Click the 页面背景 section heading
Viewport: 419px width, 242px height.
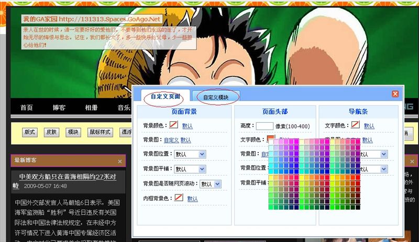point(184,111)
